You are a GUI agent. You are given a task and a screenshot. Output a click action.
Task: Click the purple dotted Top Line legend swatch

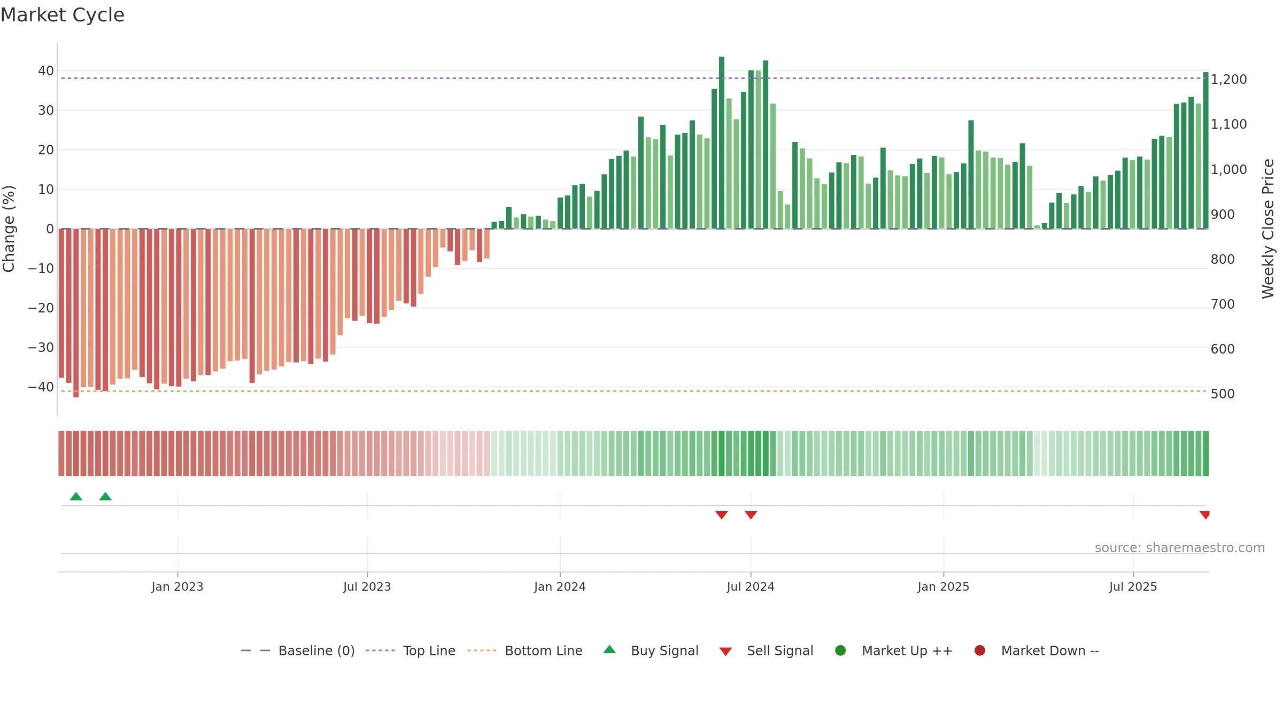point(380,651)
